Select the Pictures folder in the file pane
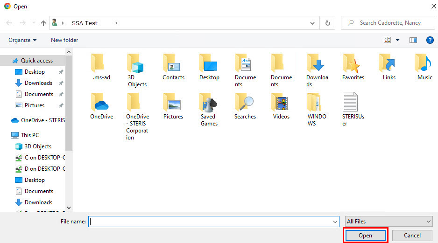Viewport: 438px width, 243px height. coord(173,106)
